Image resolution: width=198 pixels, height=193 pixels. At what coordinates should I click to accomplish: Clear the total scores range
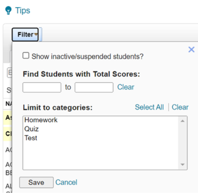(126, 87)
